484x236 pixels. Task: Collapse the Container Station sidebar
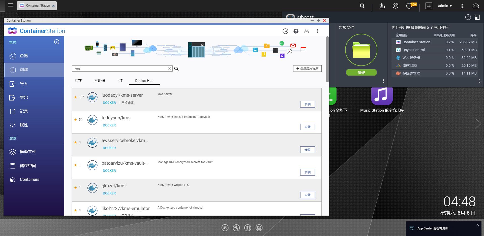57,42
